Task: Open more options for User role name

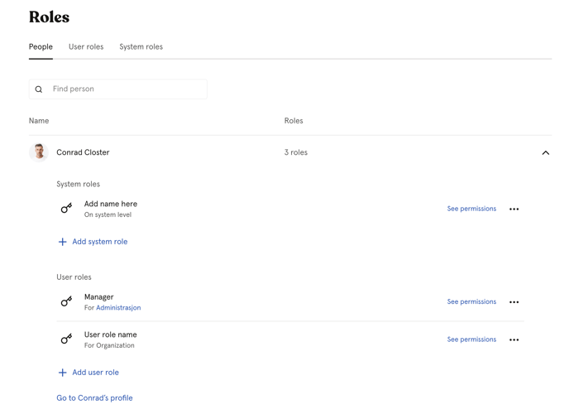Action: (x=514, y=340)
